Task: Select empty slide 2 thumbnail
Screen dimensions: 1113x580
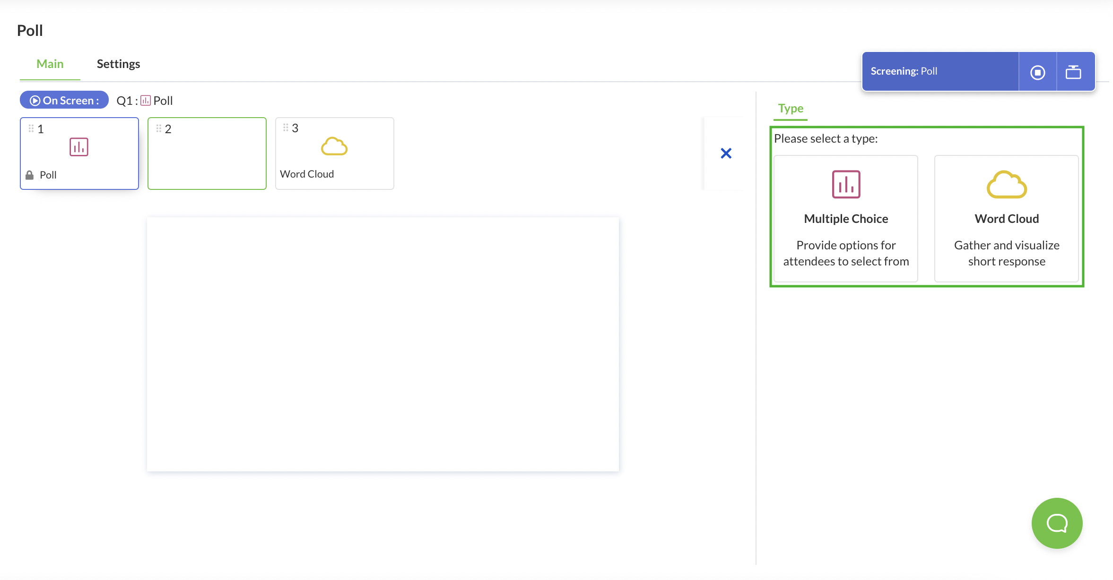Action: (x=207, y=154)
